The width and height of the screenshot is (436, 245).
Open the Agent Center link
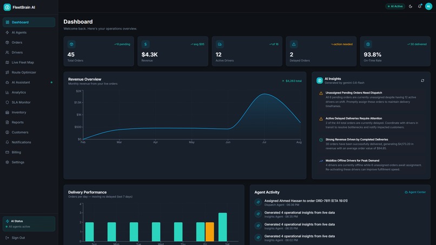pos(415,192)
